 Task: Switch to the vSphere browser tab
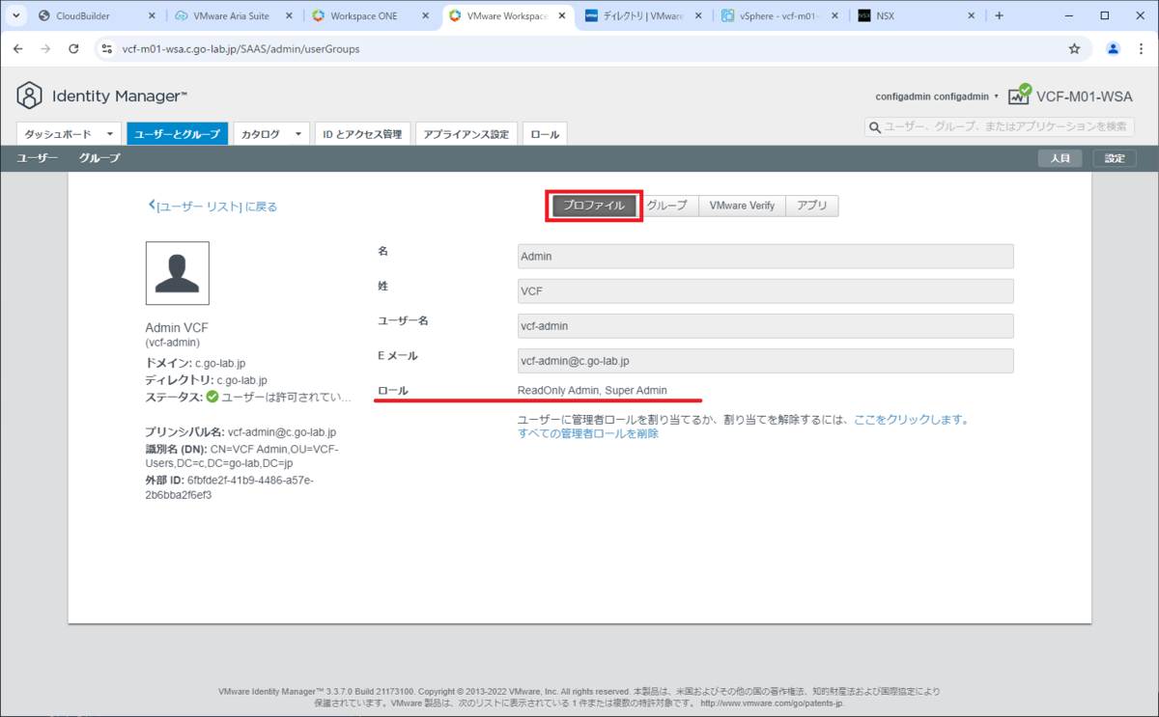coord(781,15)
